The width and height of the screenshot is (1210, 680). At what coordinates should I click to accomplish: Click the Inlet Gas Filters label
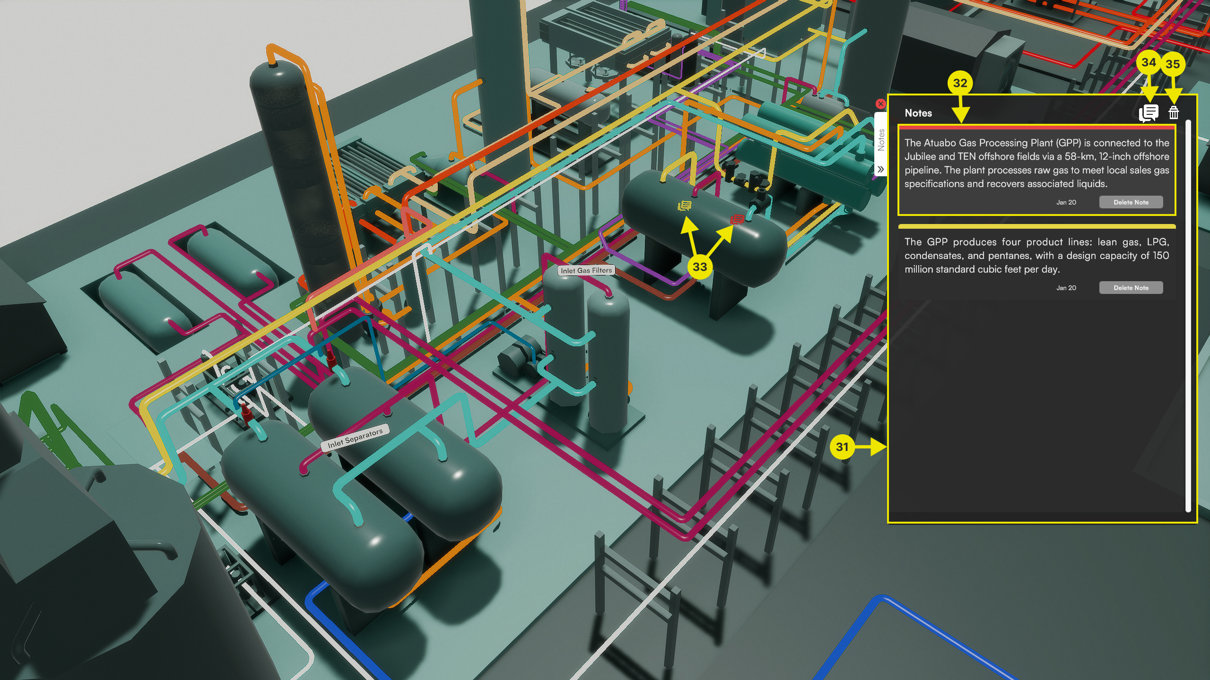(x=586, y=270)
